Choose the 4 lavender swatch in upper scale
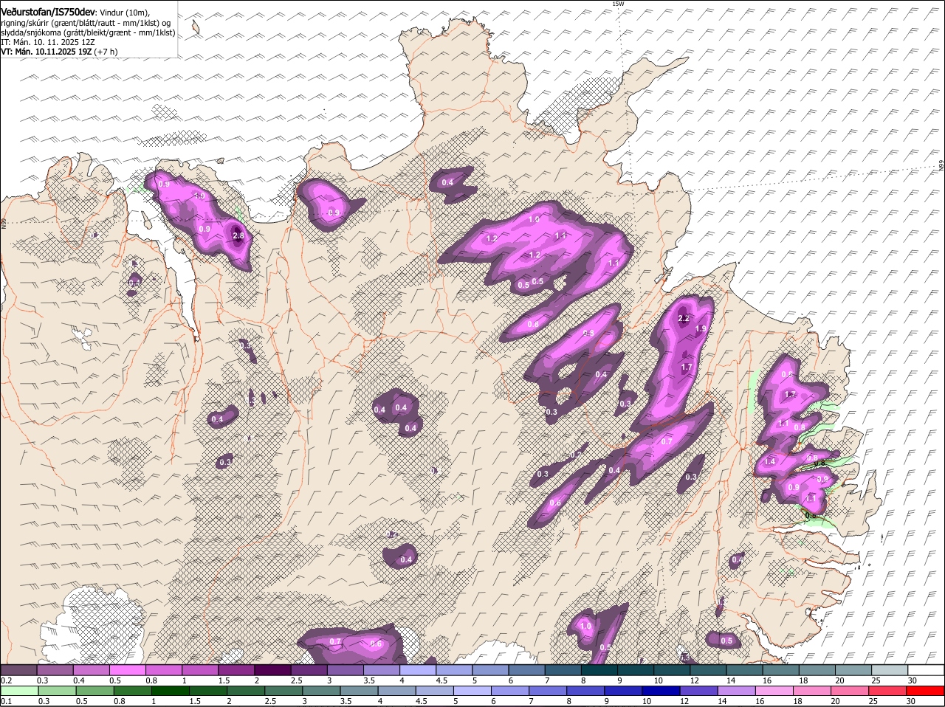The height and width of the screenshot is (707, 945). coord(417,669)
